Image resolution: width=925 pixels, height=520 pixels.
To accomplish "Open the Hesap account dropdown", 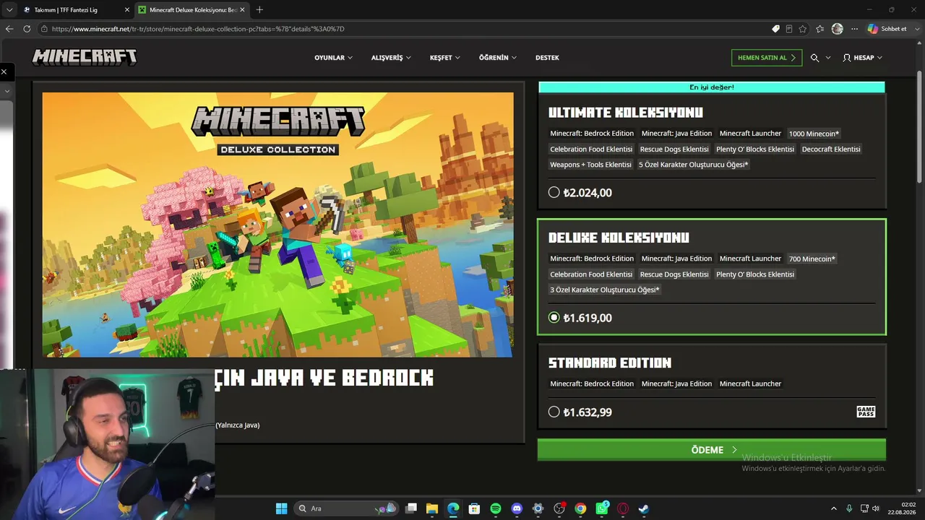I will [863, 58].
